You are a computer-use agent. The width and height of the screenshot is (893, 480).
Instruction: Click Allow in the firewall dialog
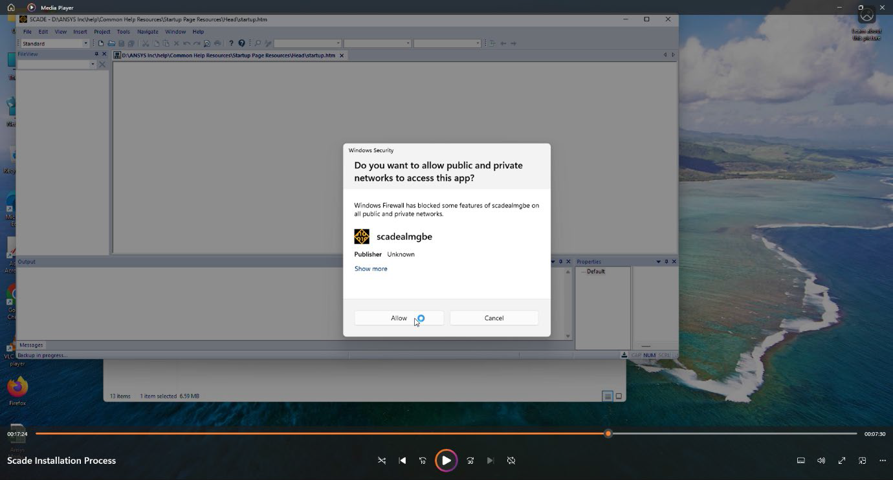coord(399,318)
